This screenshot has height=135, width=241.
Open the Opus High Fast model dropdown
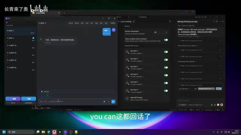point(196,105)
